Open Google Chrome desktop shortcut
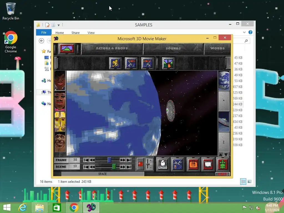The image size is (284, 213). (11, 42)
